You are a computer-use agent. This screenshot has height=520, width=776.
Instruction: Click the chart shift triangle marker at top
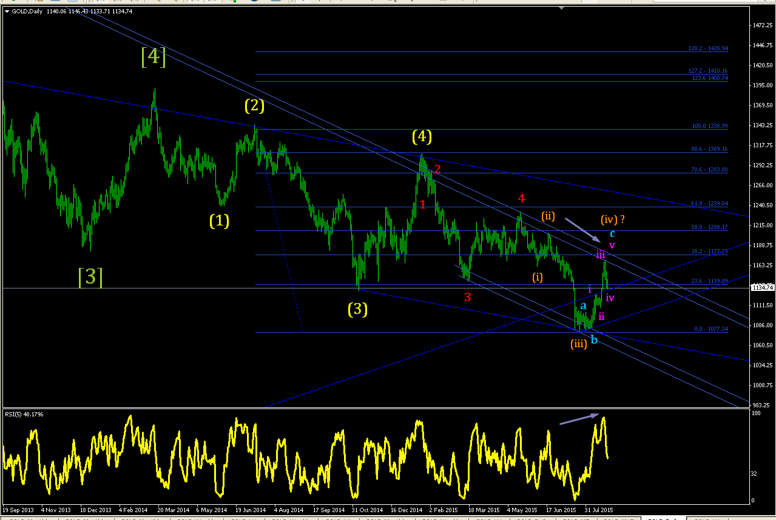[x=562, y=8]
